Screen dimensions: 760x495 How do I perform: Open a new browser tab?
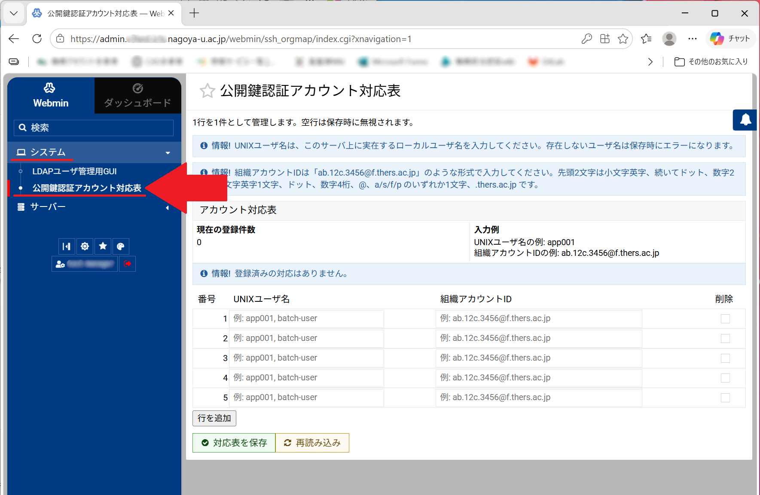pyautogui.click(x=194, y=13)
